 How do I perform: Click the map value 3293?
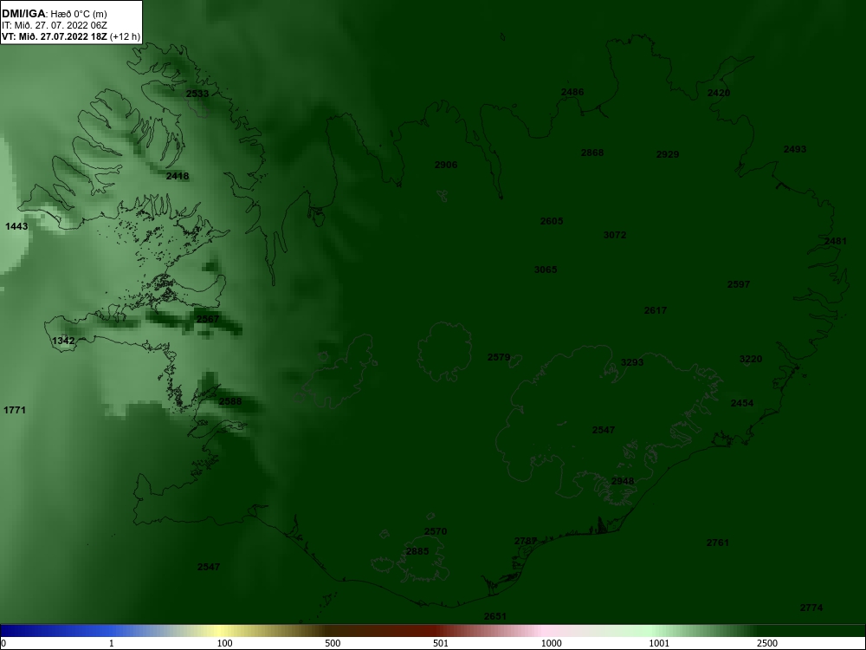[x=632, y=362]
